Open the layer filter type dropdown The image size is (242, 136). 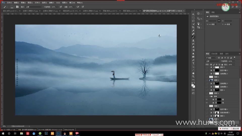(211, 58)
